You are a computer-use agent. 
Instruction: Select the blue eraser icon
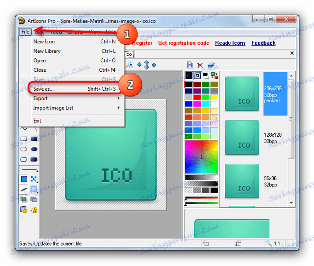pyautogui.click(x=211, y=65)
